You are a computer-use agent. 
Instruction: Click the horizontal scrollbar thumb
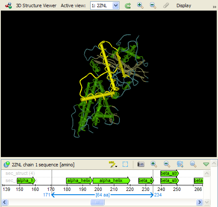(x=97, y=202)
